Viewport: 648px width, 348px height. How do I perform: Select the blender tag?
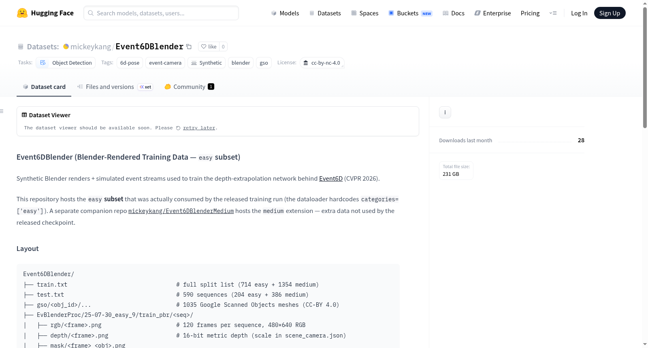[x=241, y=63]
